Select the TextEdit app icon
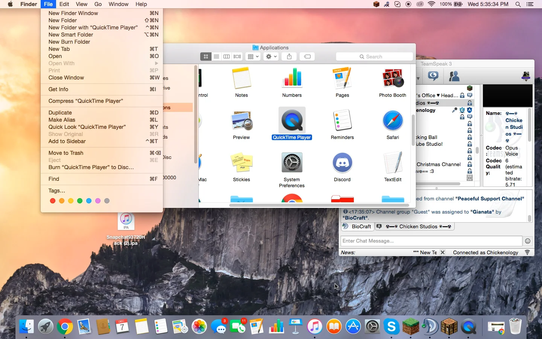Image resolution: width=542 pixels, height=339 pixels. [x=393, y=167]
